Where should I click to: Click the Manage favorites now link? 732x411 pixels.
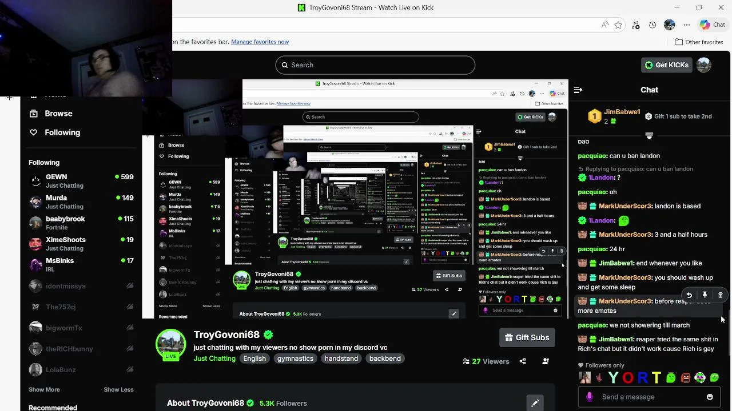[260, 42]
